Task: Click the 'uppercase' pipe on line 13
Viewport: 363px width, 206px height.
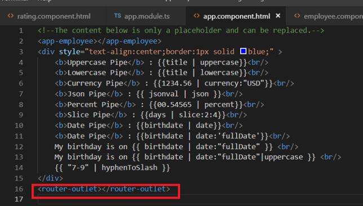Action: pyautogui.click(x=284, y=157)
